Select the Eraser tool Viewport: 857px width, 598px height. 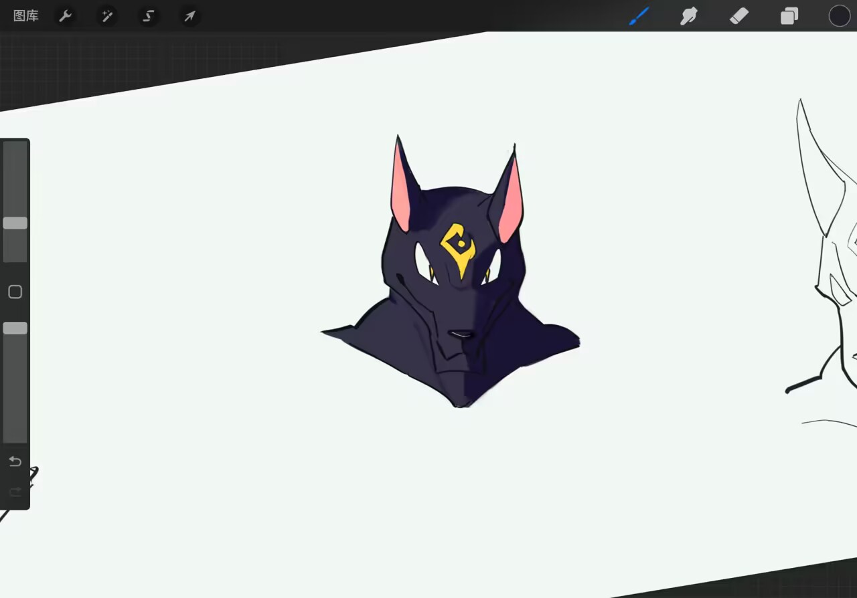click(739, 16)
